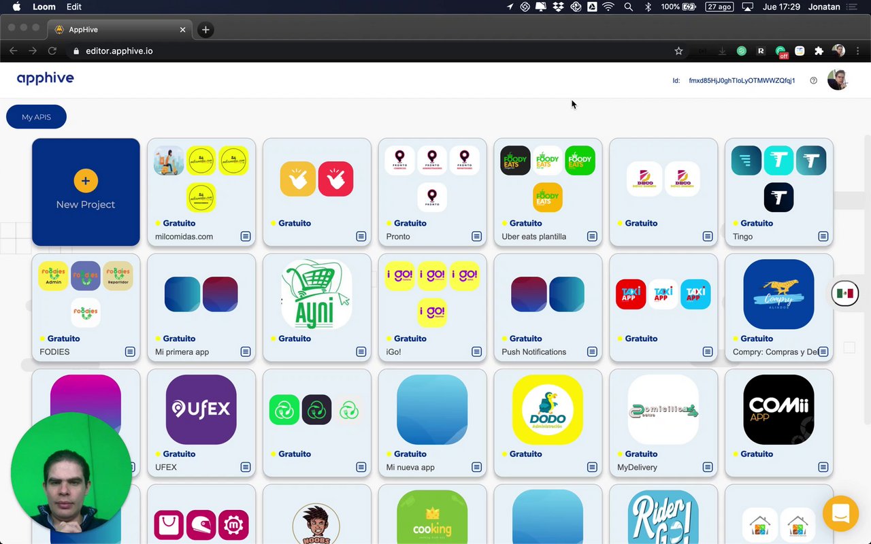The width and height of the screenshot is (871, 544).
Task: Open the Loom menu
Action: click(x=44, y=7)
